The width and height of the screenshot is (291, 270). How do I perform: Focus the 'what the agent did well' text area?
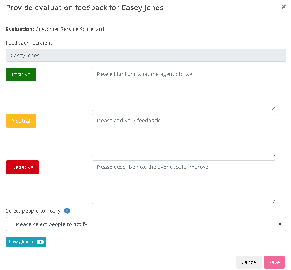pyautogui.click(x=183, y=89)
